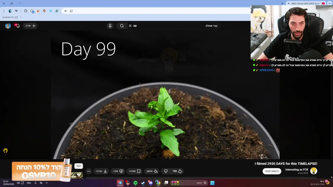Screen dimensions: 333x187
Task: Open the Chrome profile avatar
Action: [10, 11]
